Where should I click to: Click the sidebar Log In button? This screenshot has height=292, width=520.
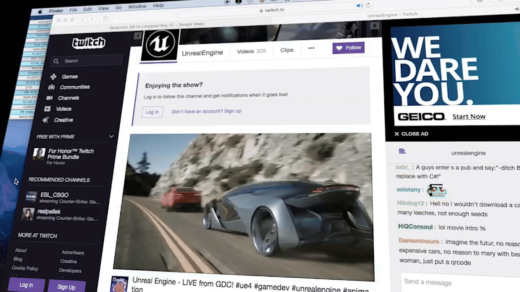pyautogui.click(x=26, y=285)
